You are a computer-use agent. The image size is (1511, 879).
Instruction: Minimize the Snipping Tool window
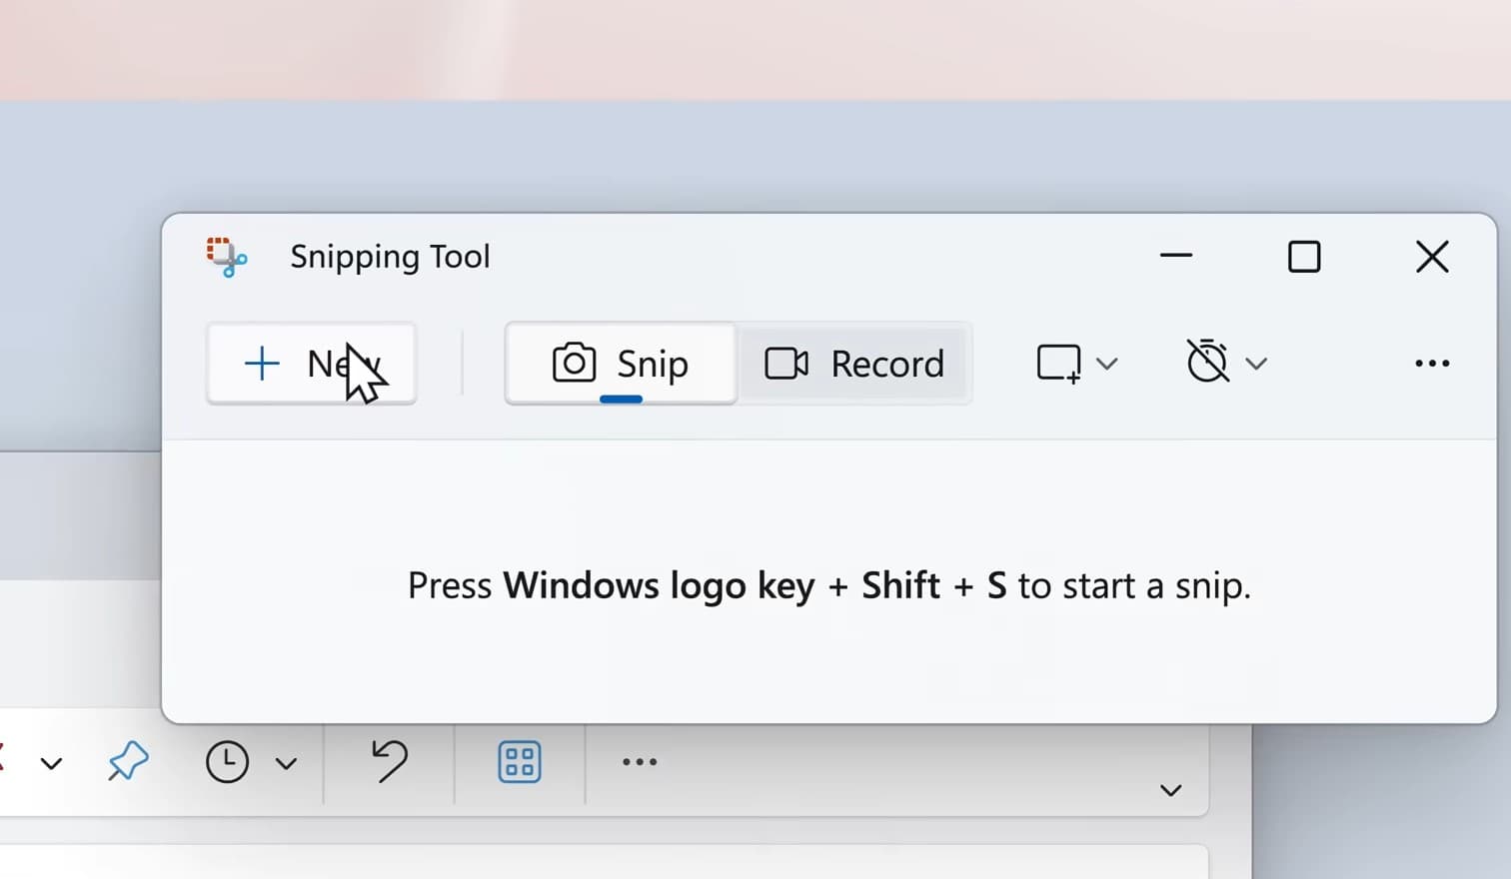pos(1176,256)
